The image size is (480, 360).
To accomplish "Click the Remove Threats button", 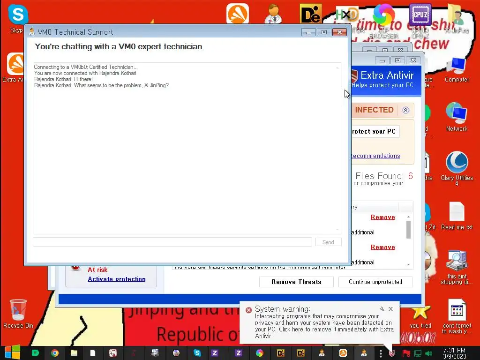I will 296,282.
